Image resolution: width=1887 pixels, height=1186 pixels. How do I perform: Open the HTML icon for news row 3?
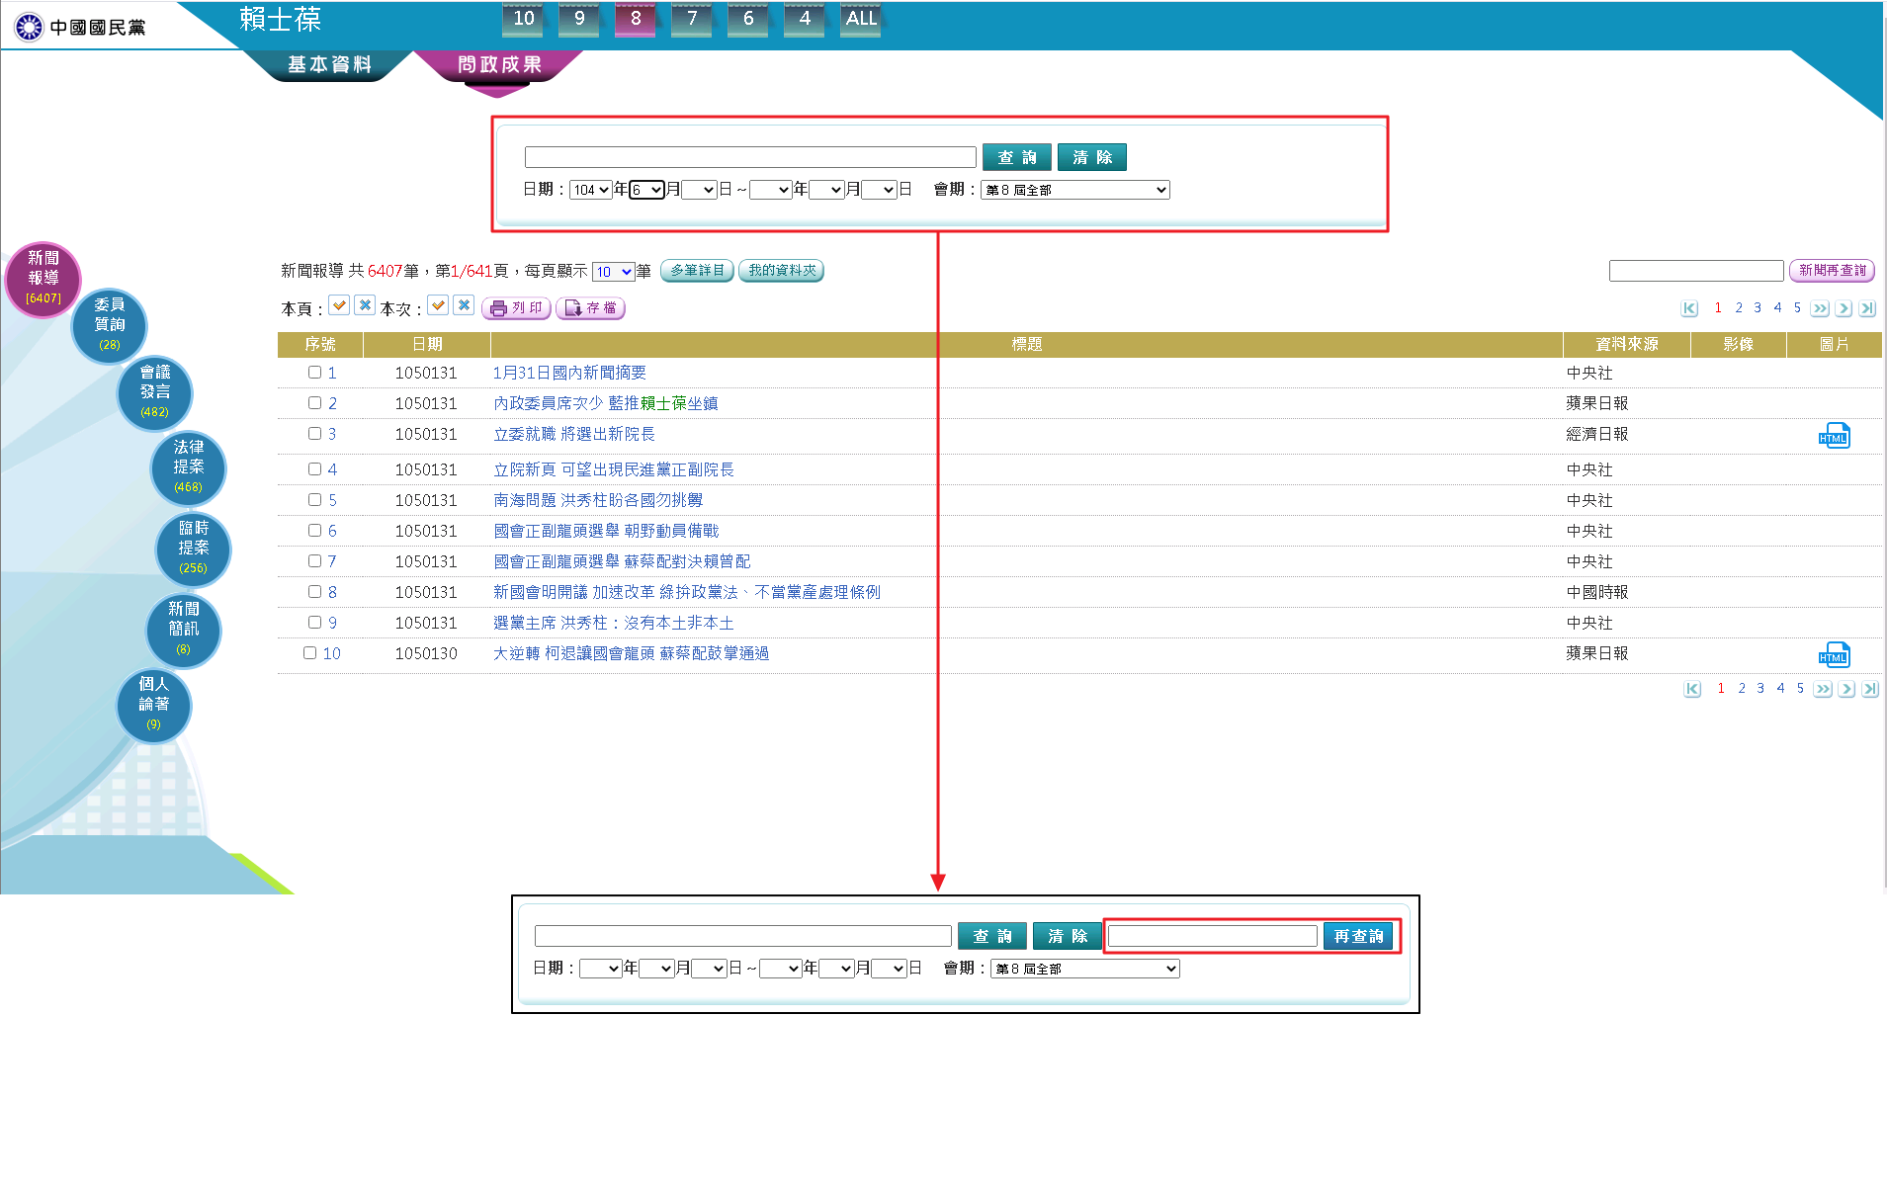point(1834,436)
